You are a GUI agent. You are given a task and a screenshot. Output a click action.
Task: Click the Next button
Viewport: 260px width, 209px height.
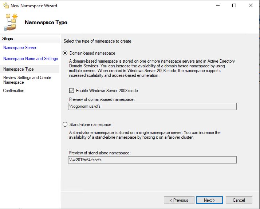click(x=209, y=200)
